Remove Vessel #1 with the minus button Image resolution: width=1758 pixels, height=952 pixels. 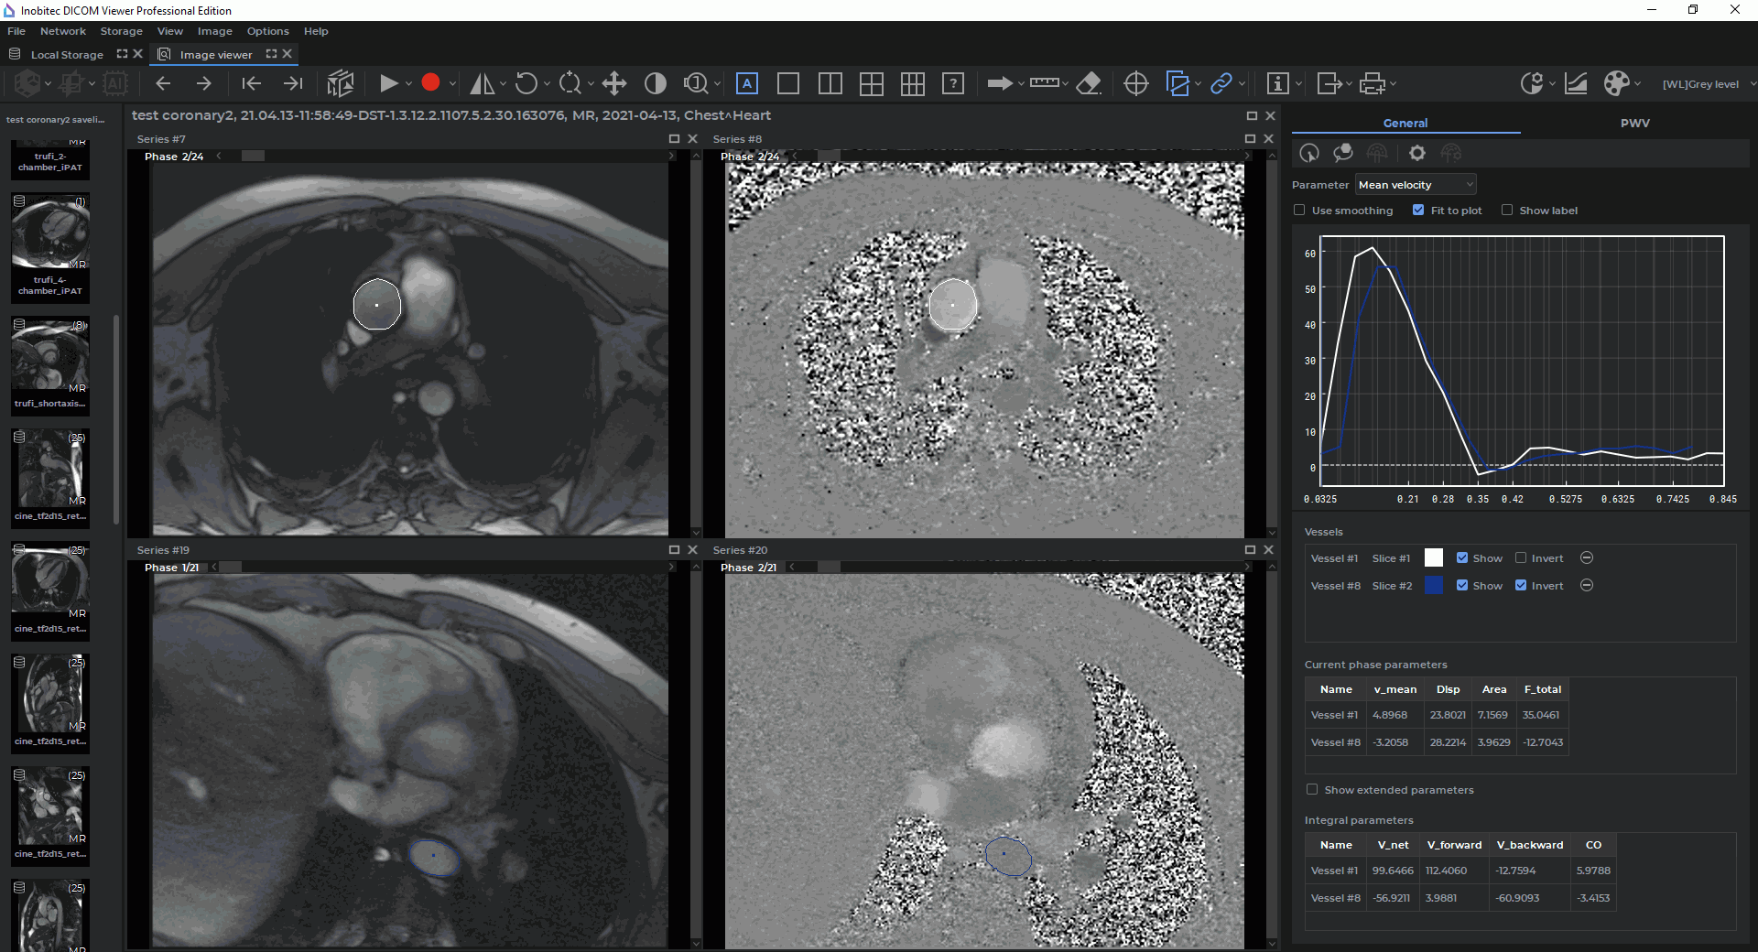[x=1587, y=558]
